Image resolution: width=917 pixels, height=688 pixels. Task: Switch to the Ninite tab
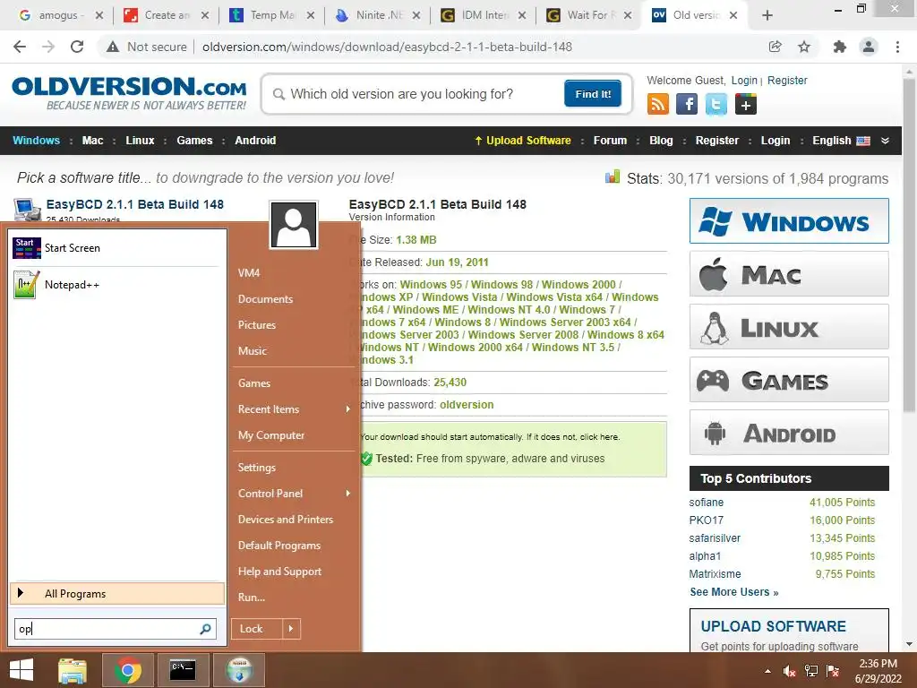[378, 15]
